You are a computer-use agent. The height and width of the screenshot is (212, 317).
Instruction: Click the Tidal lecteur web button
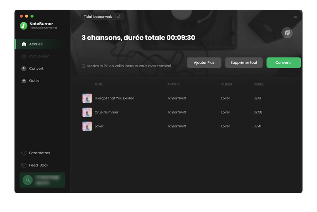(x=102, y=17)
